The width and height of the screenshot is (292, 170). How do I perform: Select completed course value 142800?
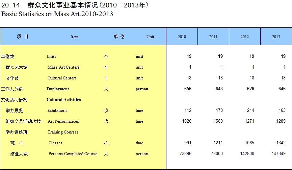click(x=247, y=154)
